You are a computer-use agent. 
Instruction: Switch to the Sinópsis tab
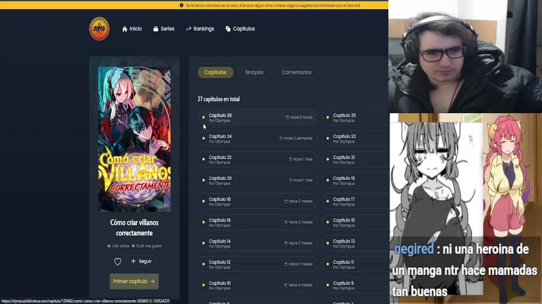(254, 72)
